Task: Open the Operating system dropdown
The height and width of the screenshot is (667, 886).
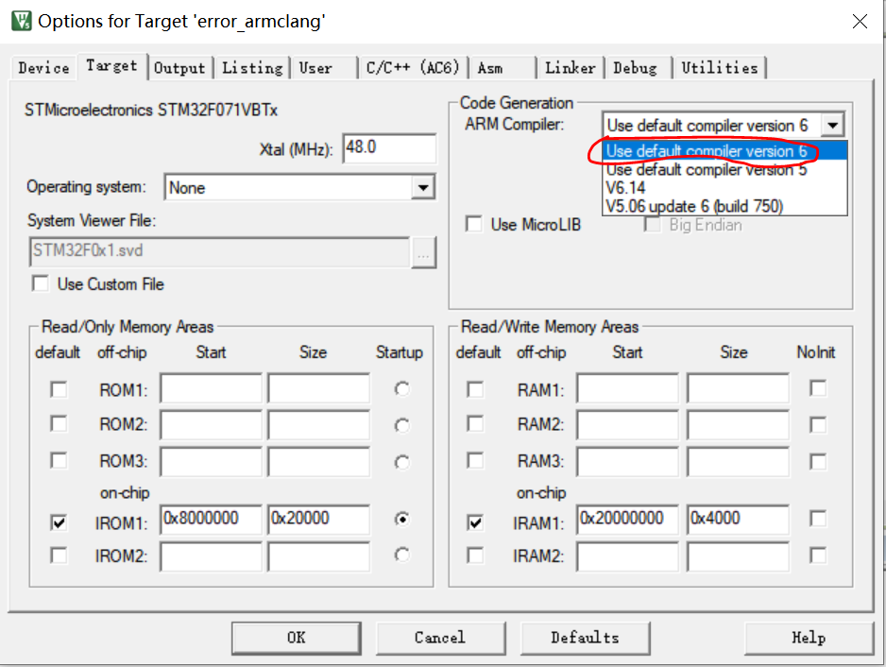Action: point(425,186)
